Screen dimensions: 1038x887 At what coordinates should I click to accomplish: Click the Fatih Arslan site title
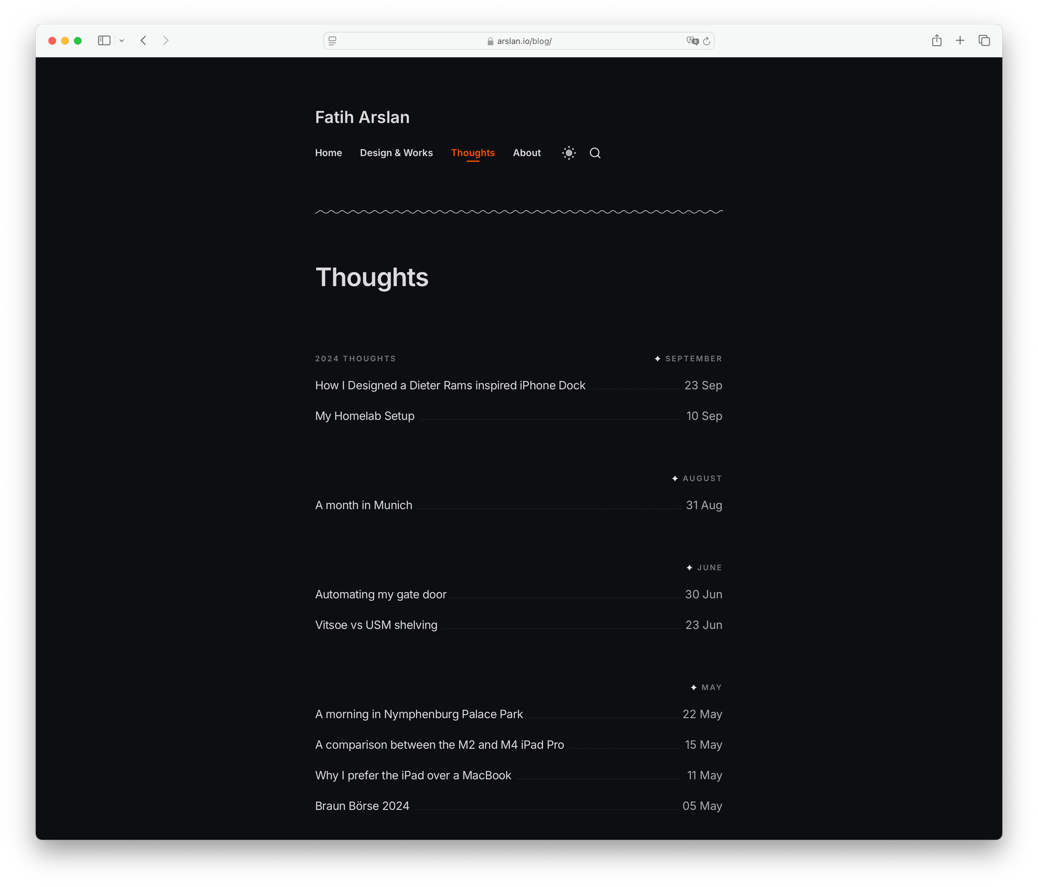362,117
